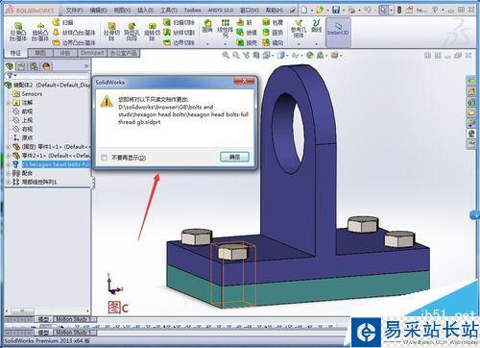Open the DisplayManager tab icon
This screenshot has width=480, height=348.
(46, 66)
